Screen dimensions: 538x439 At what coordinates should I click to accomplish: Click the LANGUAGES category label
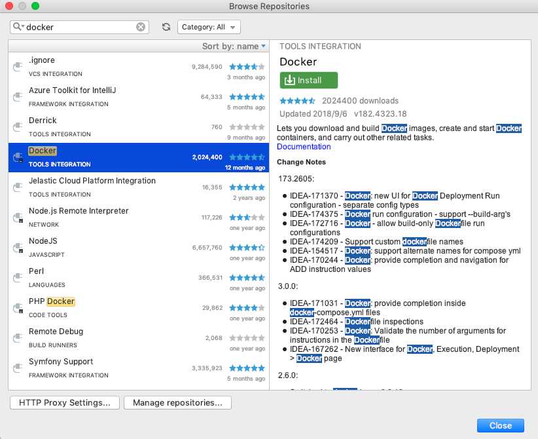[x=47, y=285]
